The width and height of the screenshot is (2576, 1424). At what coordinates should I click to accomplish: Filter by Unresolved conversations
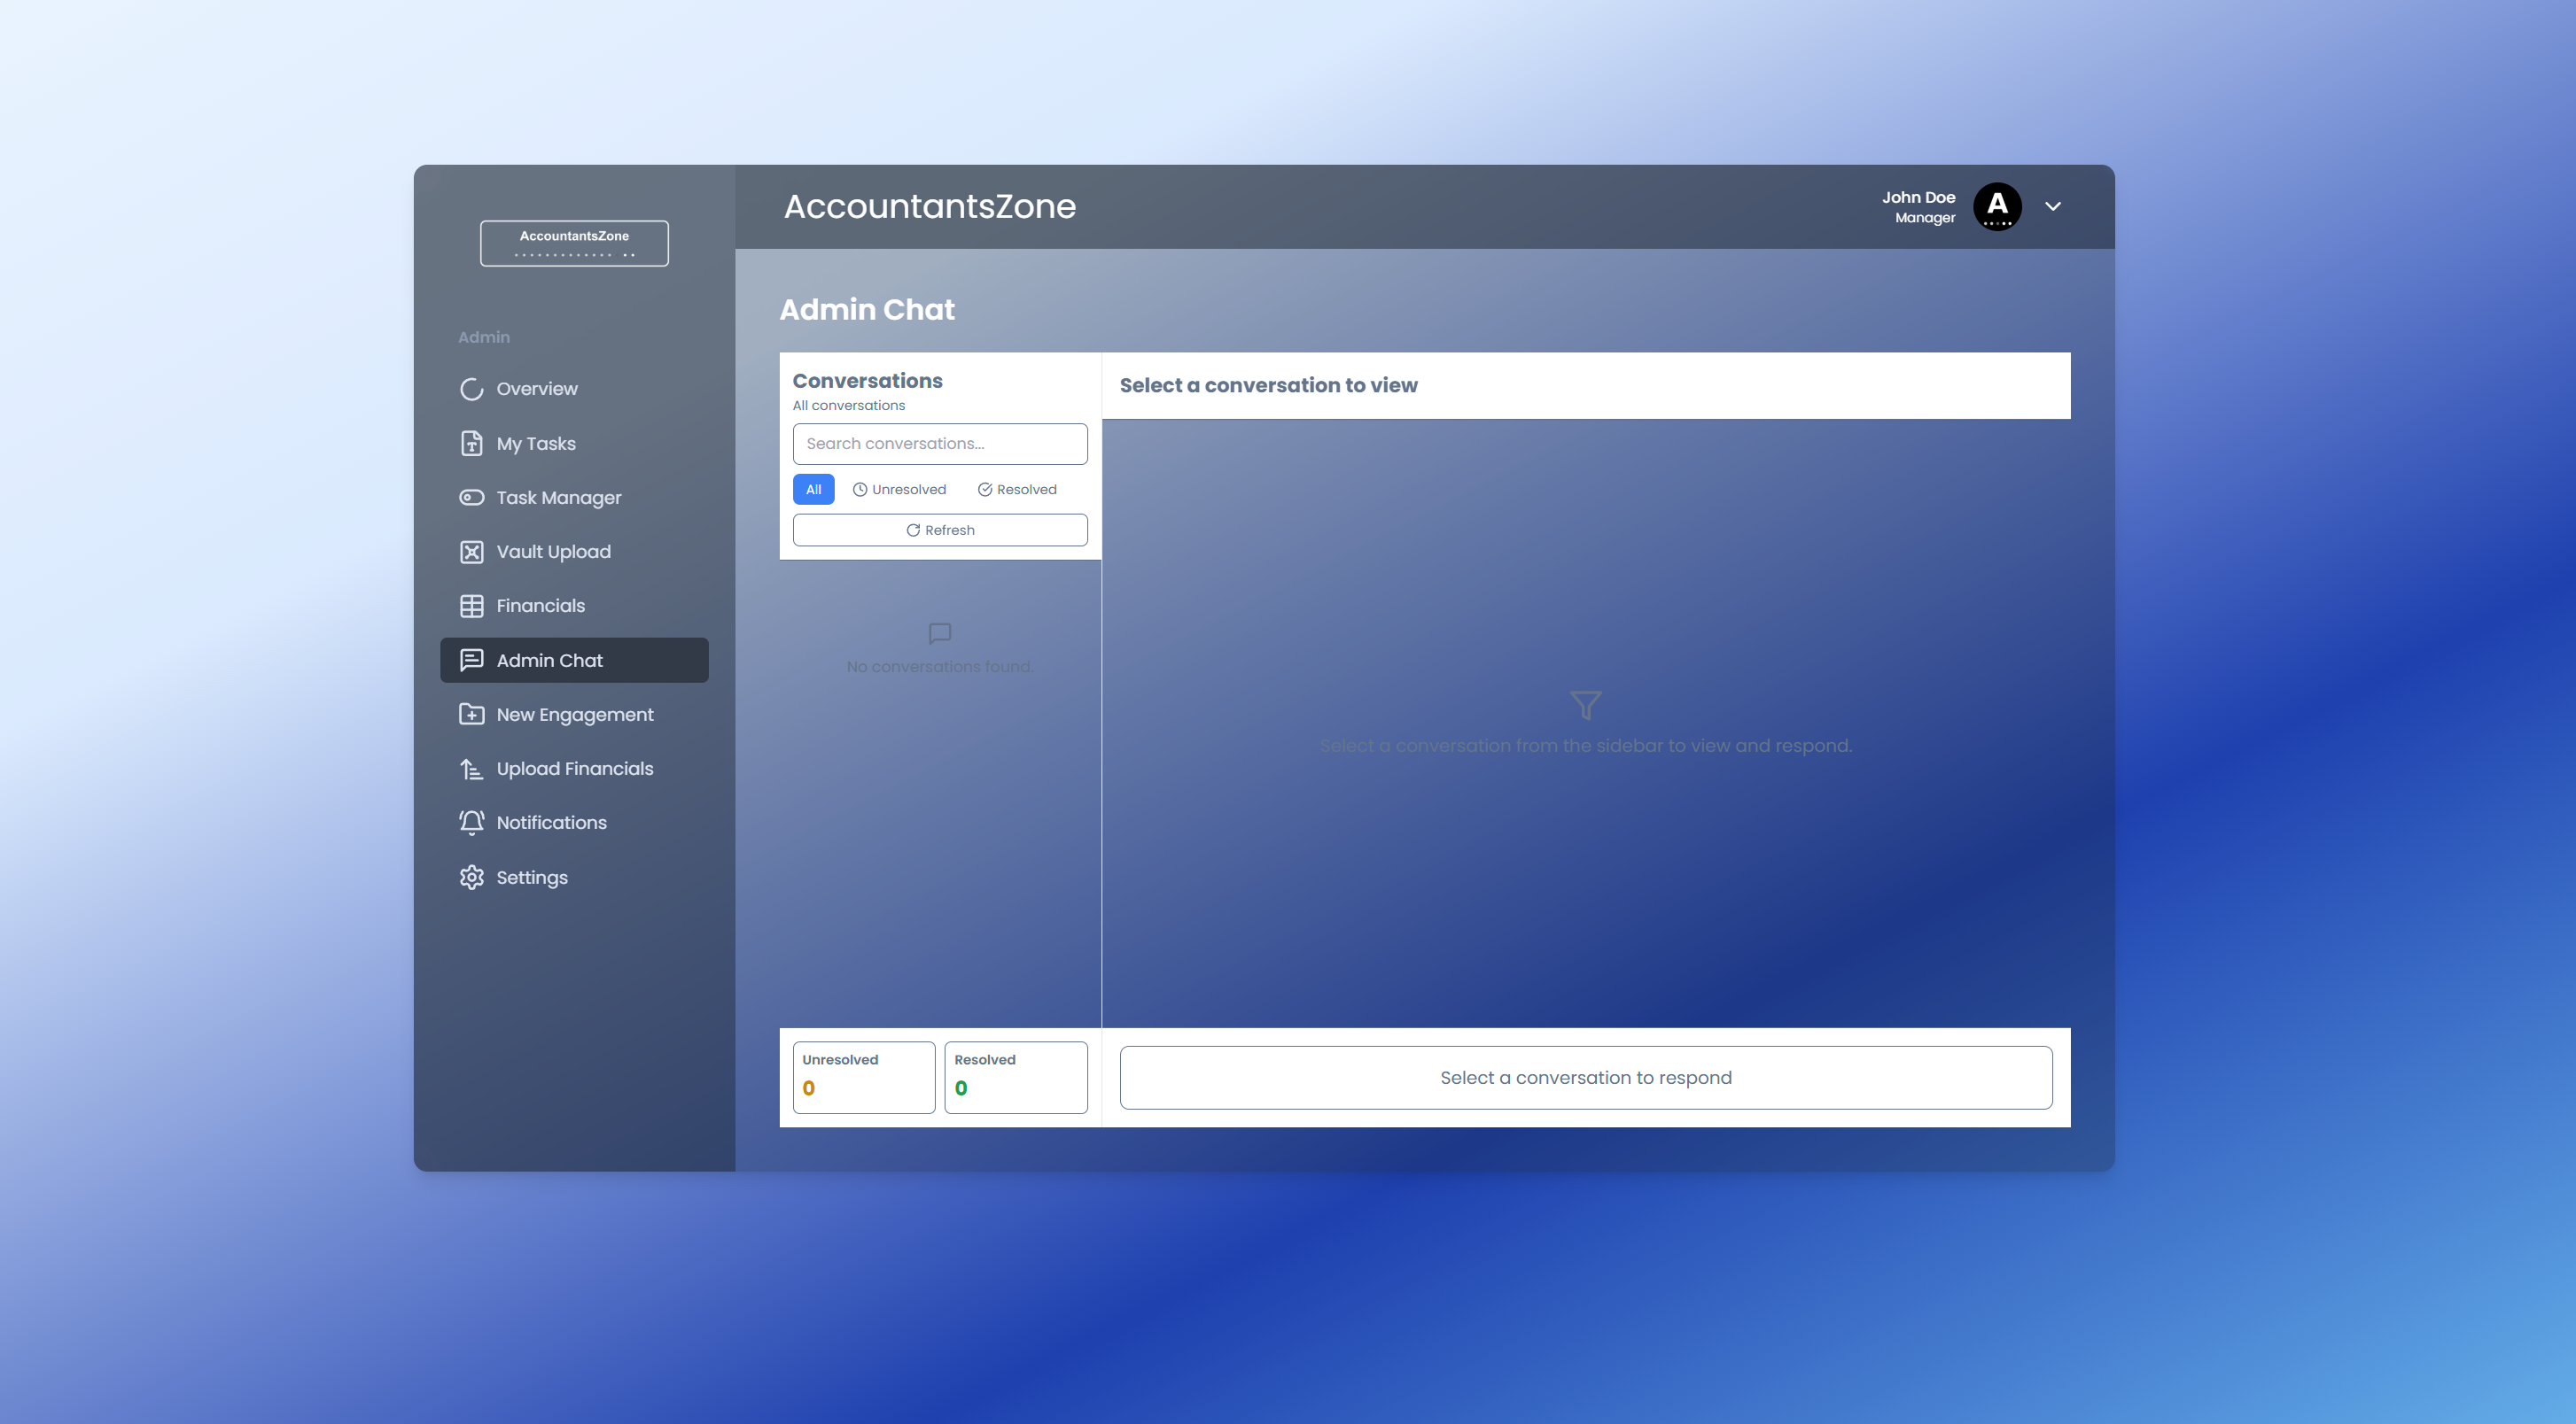click(899, 490)
